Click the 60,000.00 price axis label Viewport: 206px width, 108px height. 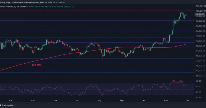point(200,51)
